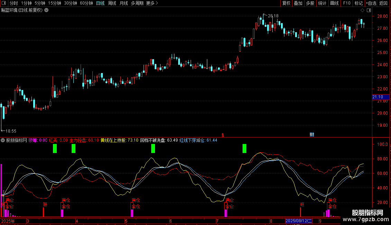This screenshot has width=391, height=225.
Task: Switch to 周线 weekly chart
Action: [x=112, y=3]
